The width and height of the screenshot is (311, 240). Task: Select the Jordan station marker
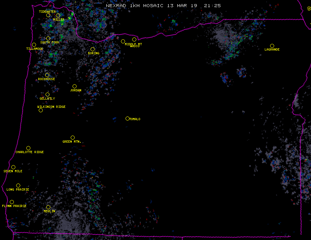(x=74, y=86)
